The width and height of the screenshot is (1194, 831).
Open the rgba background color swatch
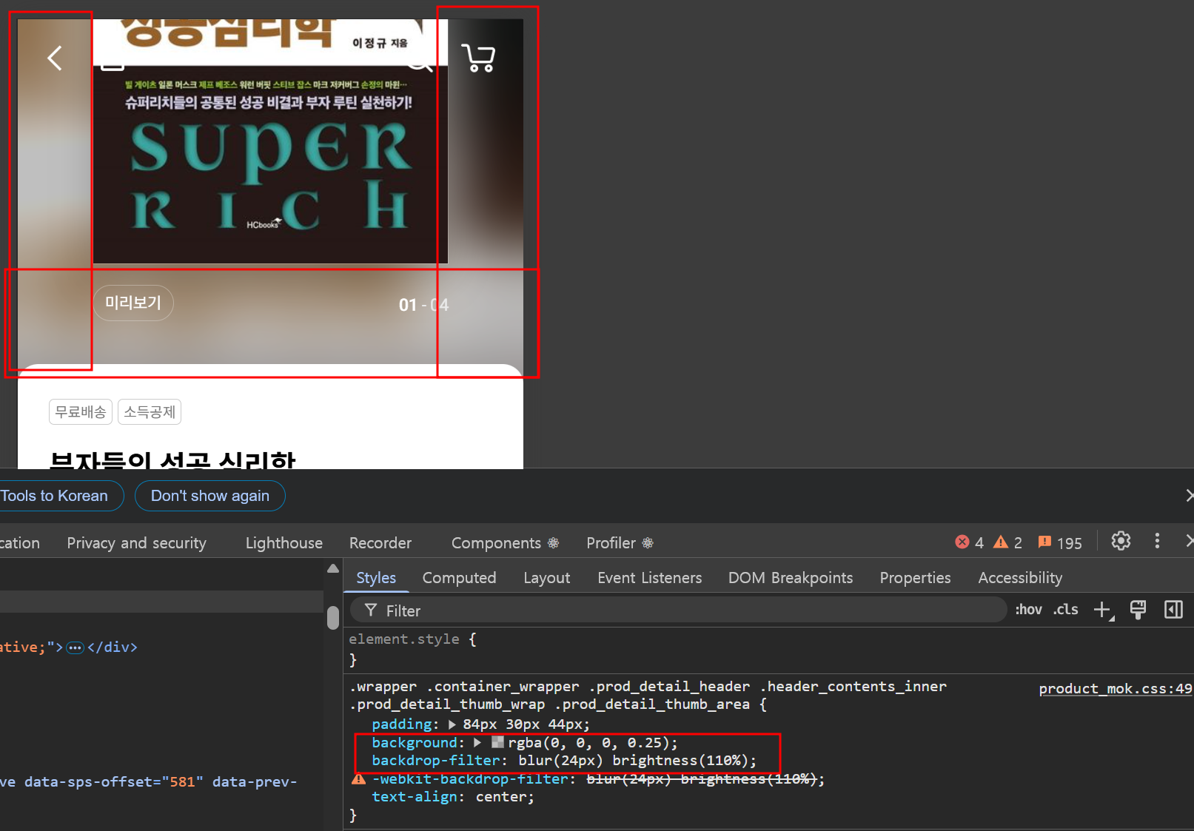[497, 742]
